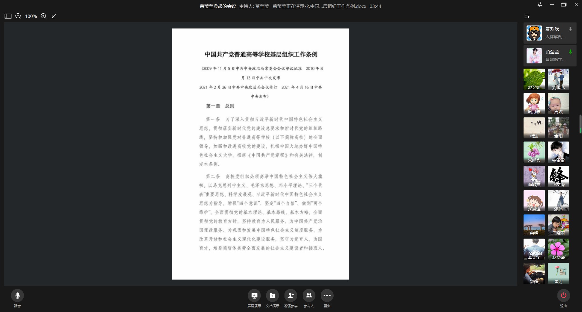This screenshot has height=312, width=582.
Task: Click 袁欢欢's microphone icon
Action: tap(570, 29)
